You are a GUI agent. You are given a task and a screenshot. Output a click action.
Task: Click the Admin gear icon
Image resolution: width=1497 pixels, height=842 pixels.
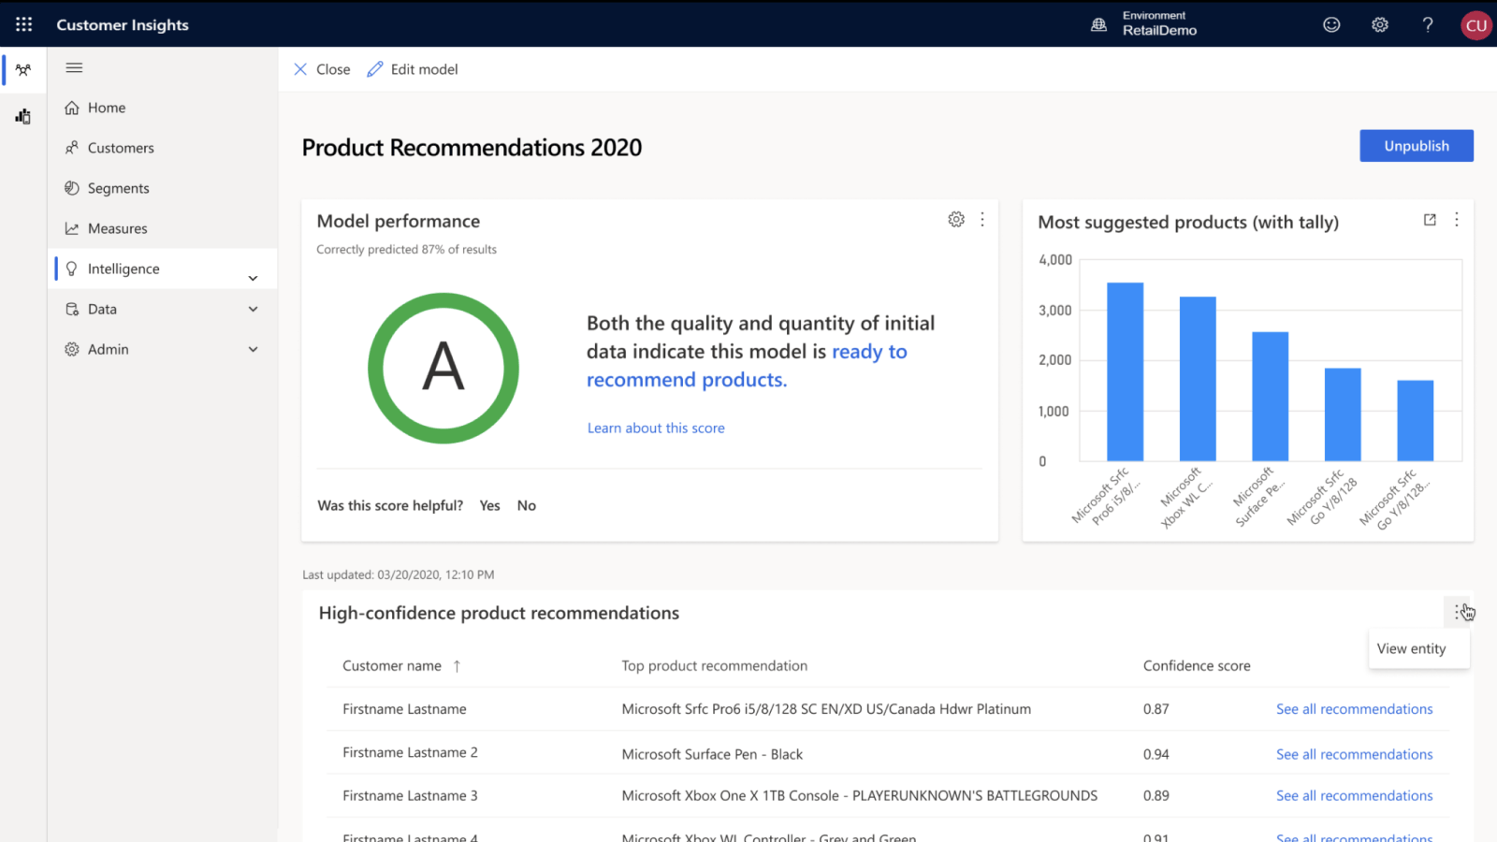[x=72, y=349]
